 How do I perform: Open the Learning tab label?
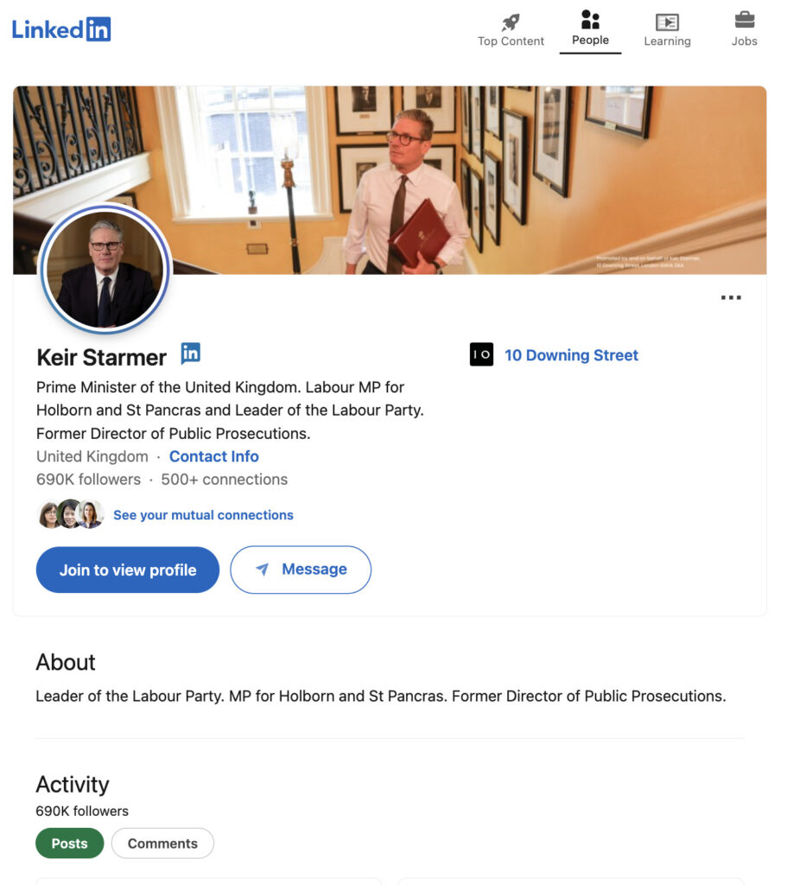pos(667,41)
